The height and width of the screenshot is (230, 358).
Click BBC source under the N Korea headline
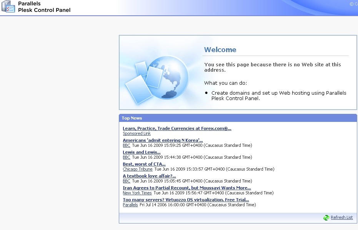[x=127, y=146]
